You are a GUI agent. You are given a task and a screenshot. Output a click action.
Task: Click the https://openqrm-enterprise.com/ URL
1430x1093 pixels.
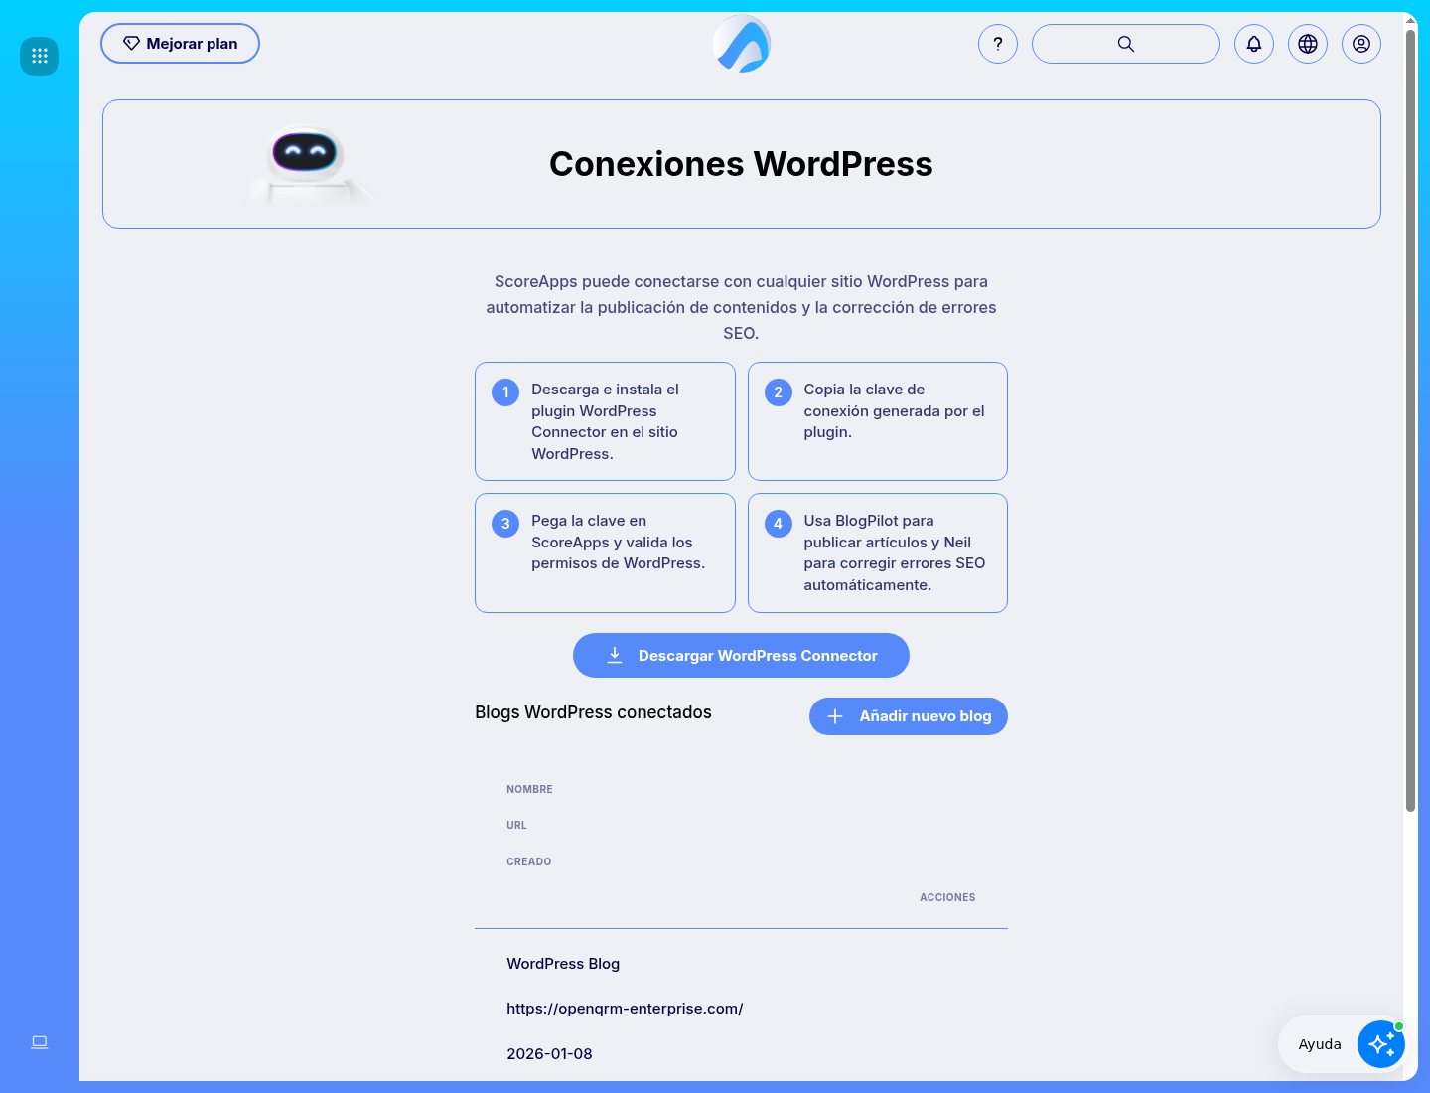click(x=625, y=1009)
